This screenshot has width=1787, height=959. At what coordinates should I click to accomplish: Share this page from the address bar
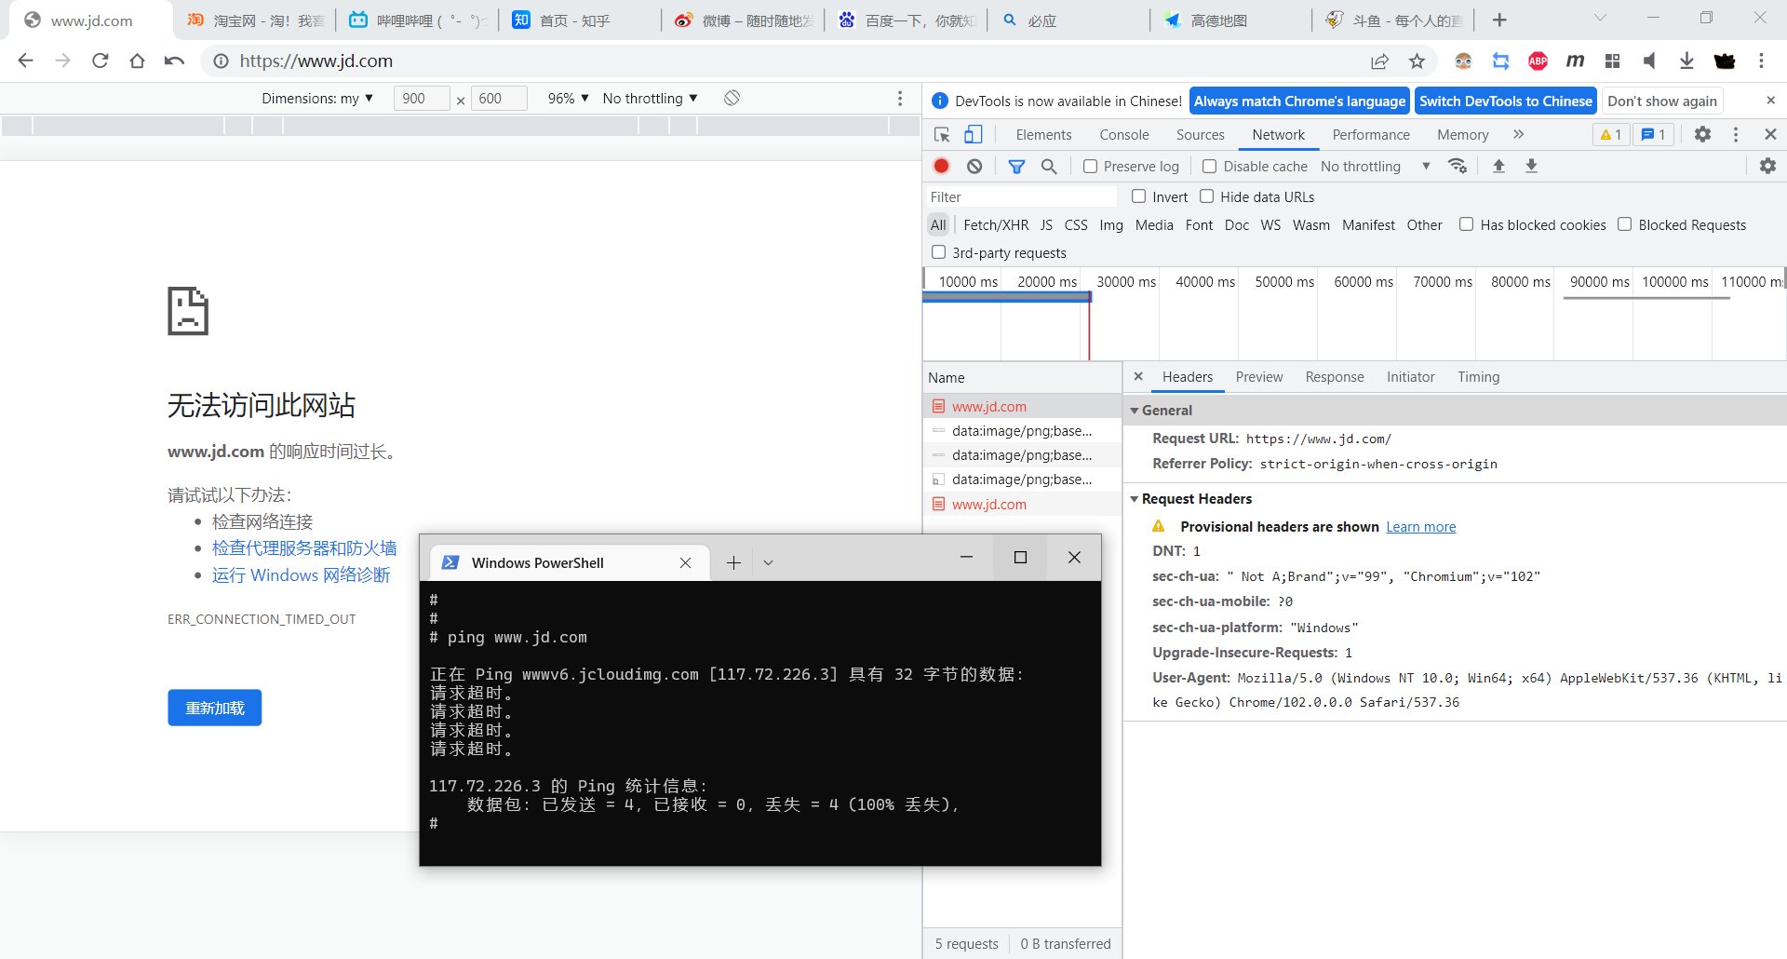(1379, 61)
